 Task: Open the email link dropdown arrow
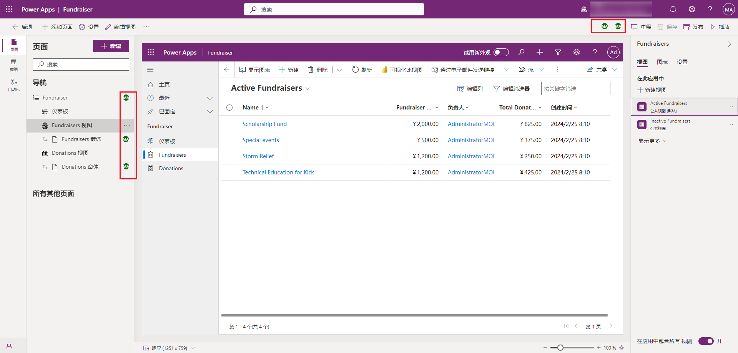click(x=506, y=70)
